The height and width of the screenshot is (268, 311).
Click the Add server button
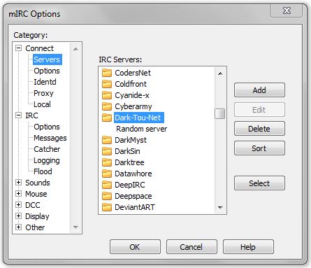tap(259, 90)
